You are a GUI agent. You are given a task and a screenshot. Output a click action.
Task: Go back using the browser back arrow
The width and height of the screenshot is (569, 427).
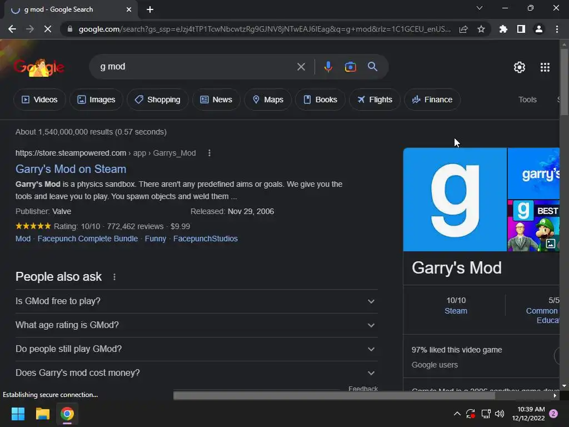coord(12,29)
